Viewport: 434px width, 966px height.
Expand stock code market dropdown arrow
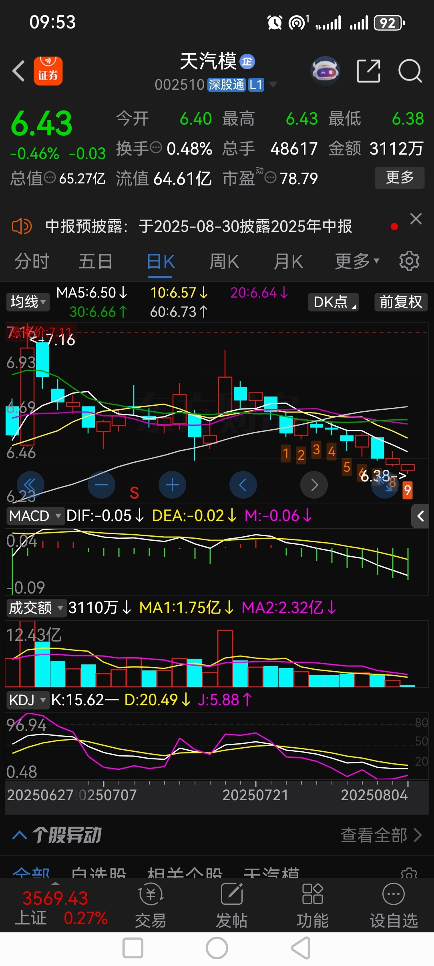tap(273, 84)
